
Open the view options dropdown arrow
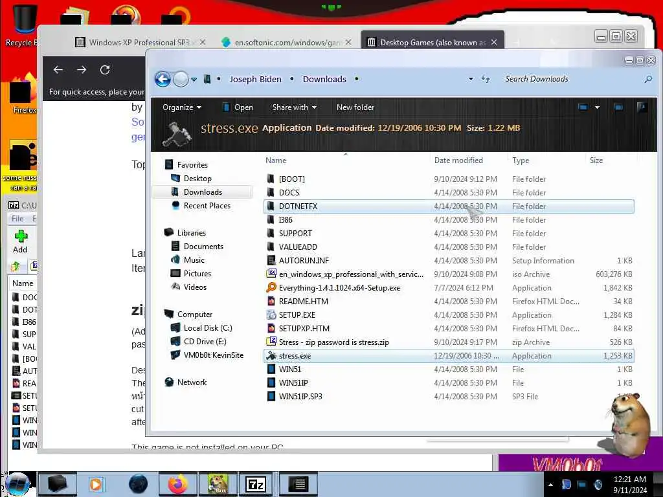tap(597, 107)
